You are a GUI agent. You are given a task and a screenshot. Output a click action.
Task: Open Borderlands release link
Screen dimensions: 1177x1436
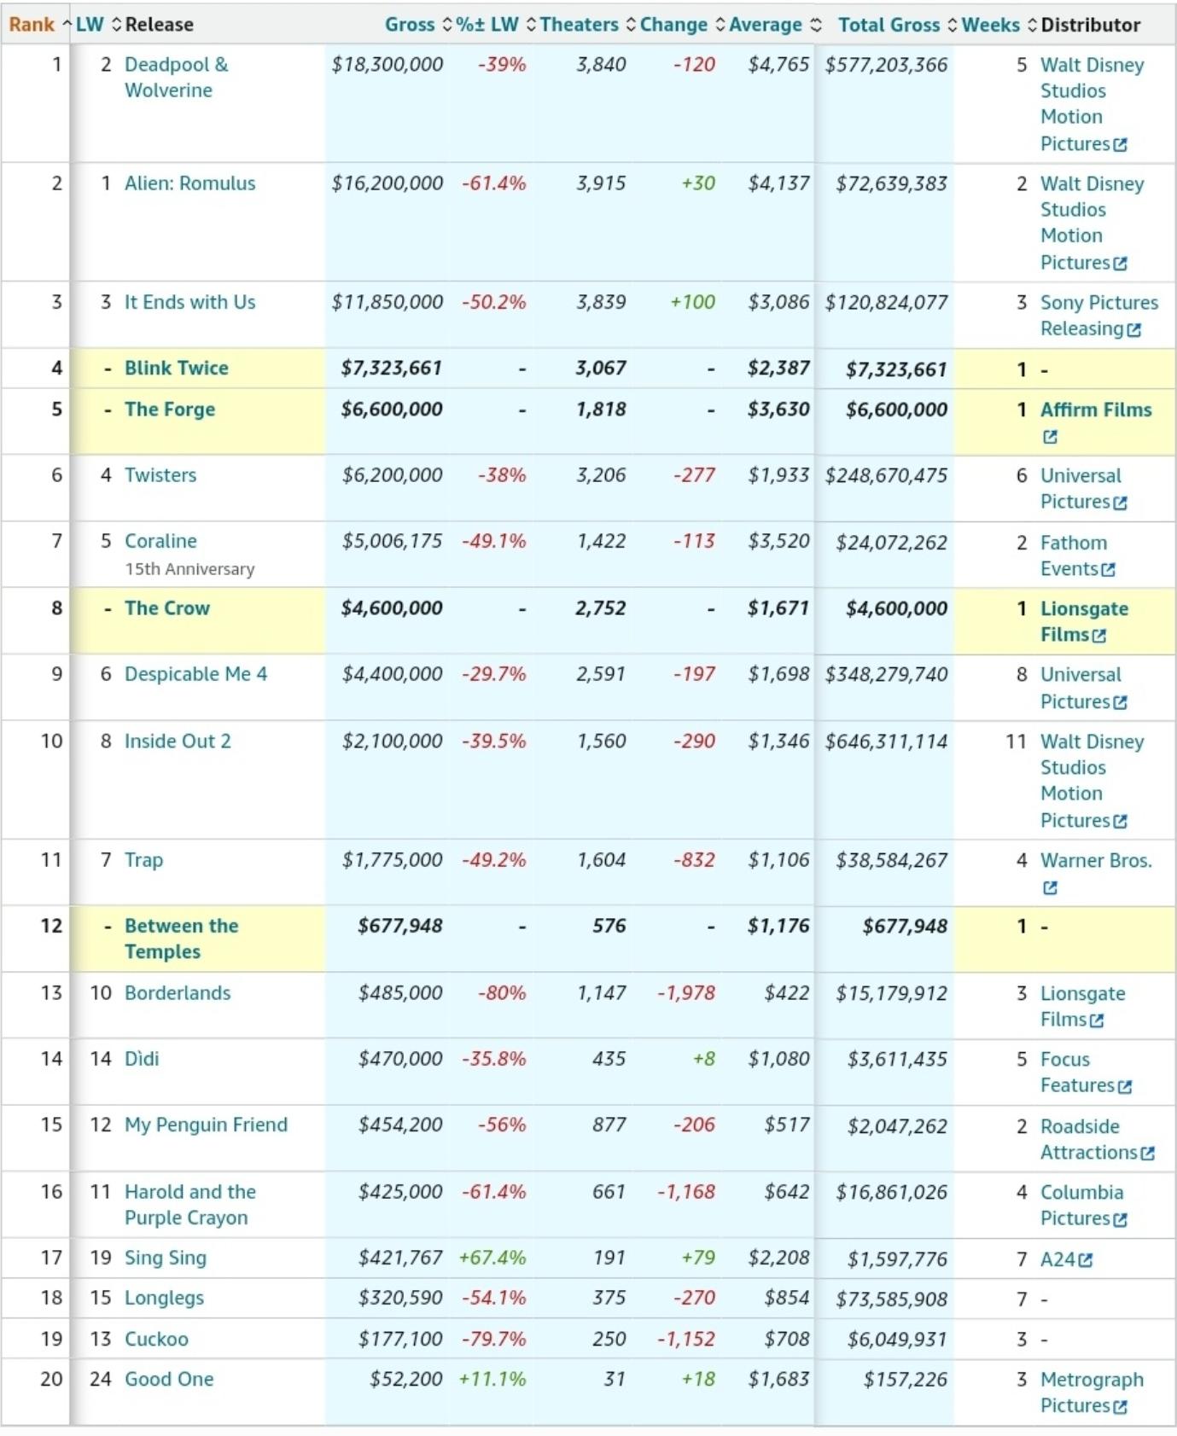tap(178, 992)
